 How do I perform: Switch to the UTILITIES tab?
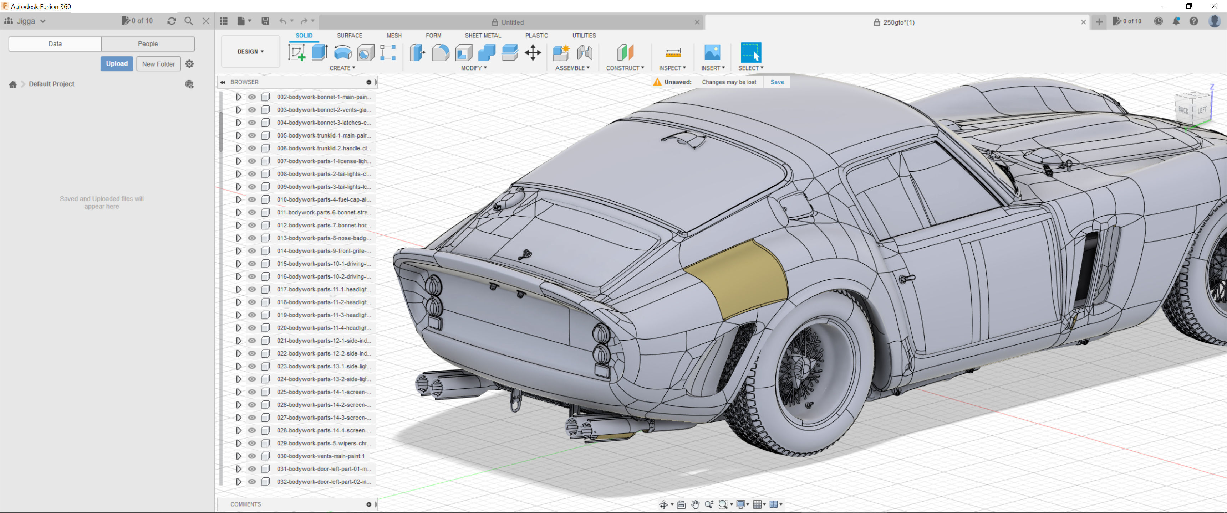pyautogui.click(x=584, y=35)
